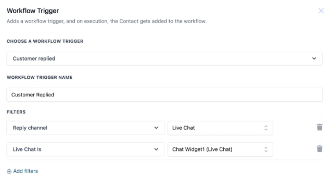
Task: Click the Workflow Trigger dialog heading
Action: [x=33, y=11]
